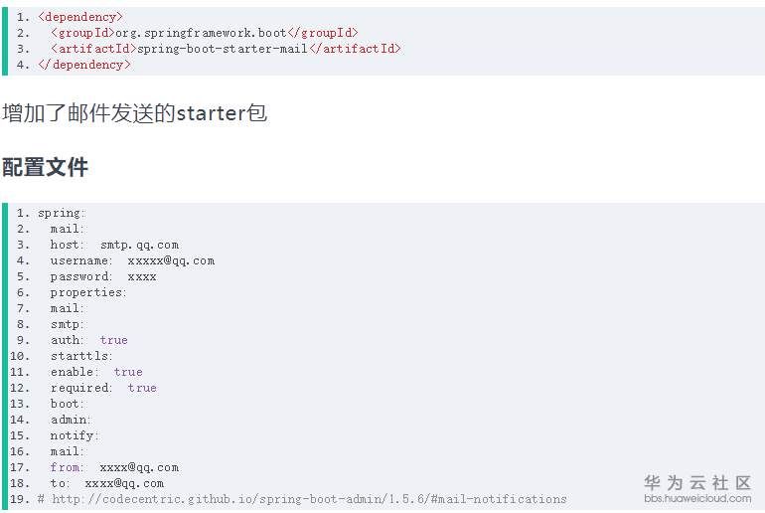Click the username xxxxx@qq.com value
The width and height of the screenshot is (765, 513).
click(171, 260)
